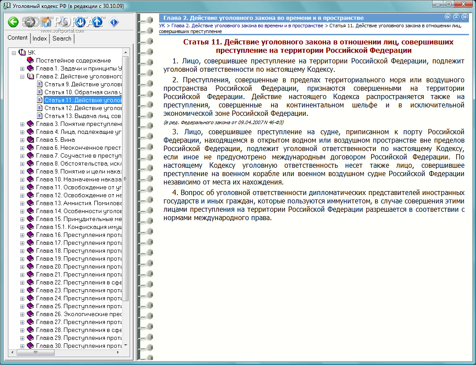This screenshot has width=476, height=365.
Task: Collapse the Глава 2 tree node
Action: [x=22, y=77]
